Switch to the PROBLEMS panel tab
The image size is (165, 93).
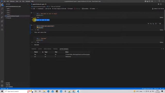(34, 49)
